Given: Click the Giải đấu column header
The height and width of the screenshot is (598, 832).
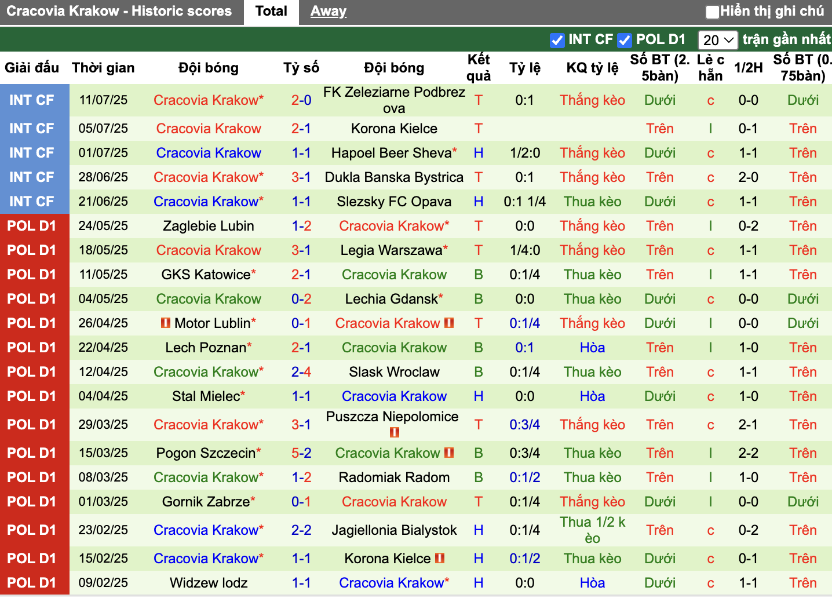Looking at the screenshot, I should point(32,68).
